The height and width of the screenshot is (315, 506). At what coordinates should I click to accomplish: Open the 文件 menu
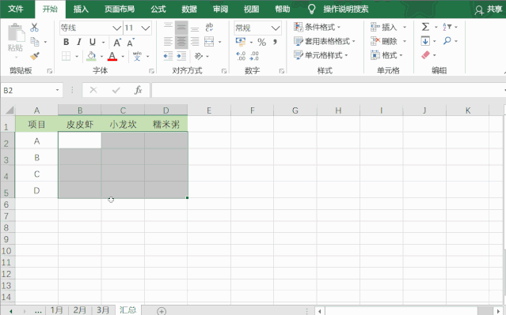pos(16,9)
